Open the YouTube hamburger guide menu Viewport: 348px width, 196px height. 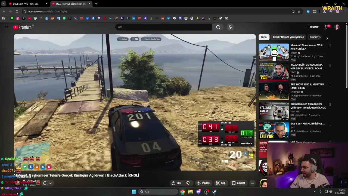click(x=7, y=27)
